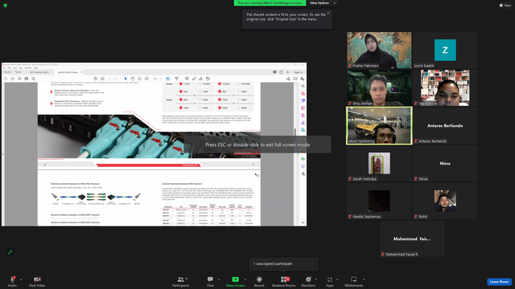Expand the audio options arrow

(21, 279)
